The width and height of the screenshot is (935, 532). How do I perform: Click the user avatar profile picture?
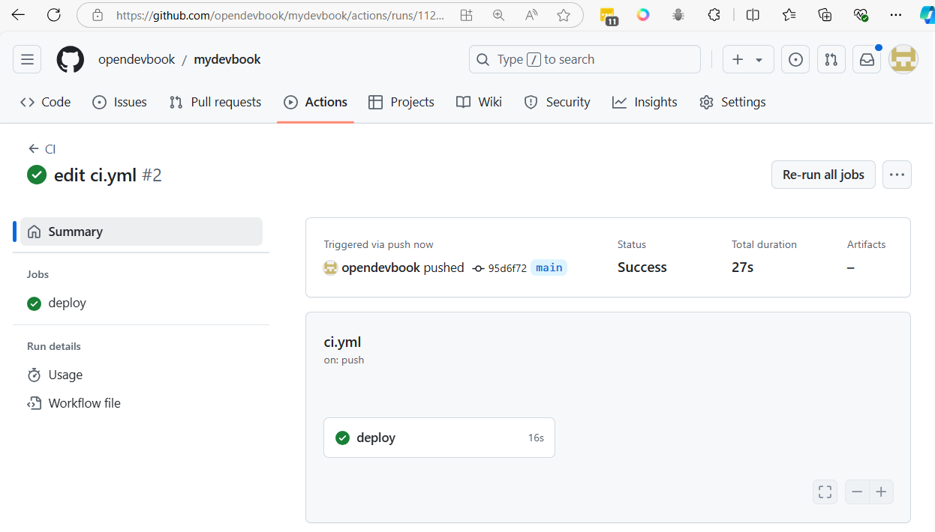(x=903, y=60)
